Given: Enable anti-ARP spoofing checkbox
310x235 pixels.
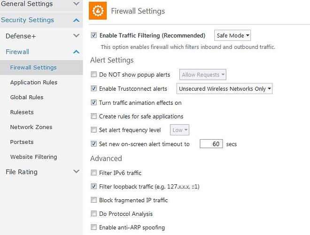Looking at the screenshot, I should [94, 227].
